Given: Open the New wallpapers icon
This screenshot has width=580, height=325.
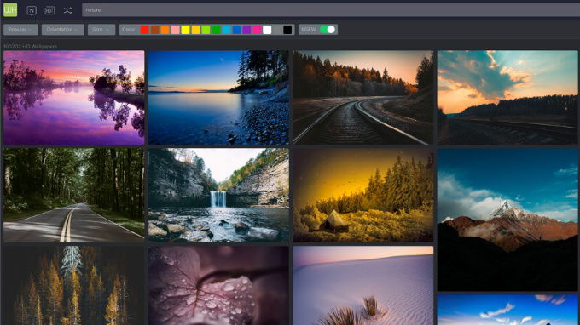Looking at the screenshot, I should pos(32,10).
